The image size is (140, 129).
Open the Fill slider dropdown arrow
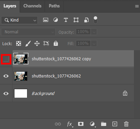(x=94, y=43)
